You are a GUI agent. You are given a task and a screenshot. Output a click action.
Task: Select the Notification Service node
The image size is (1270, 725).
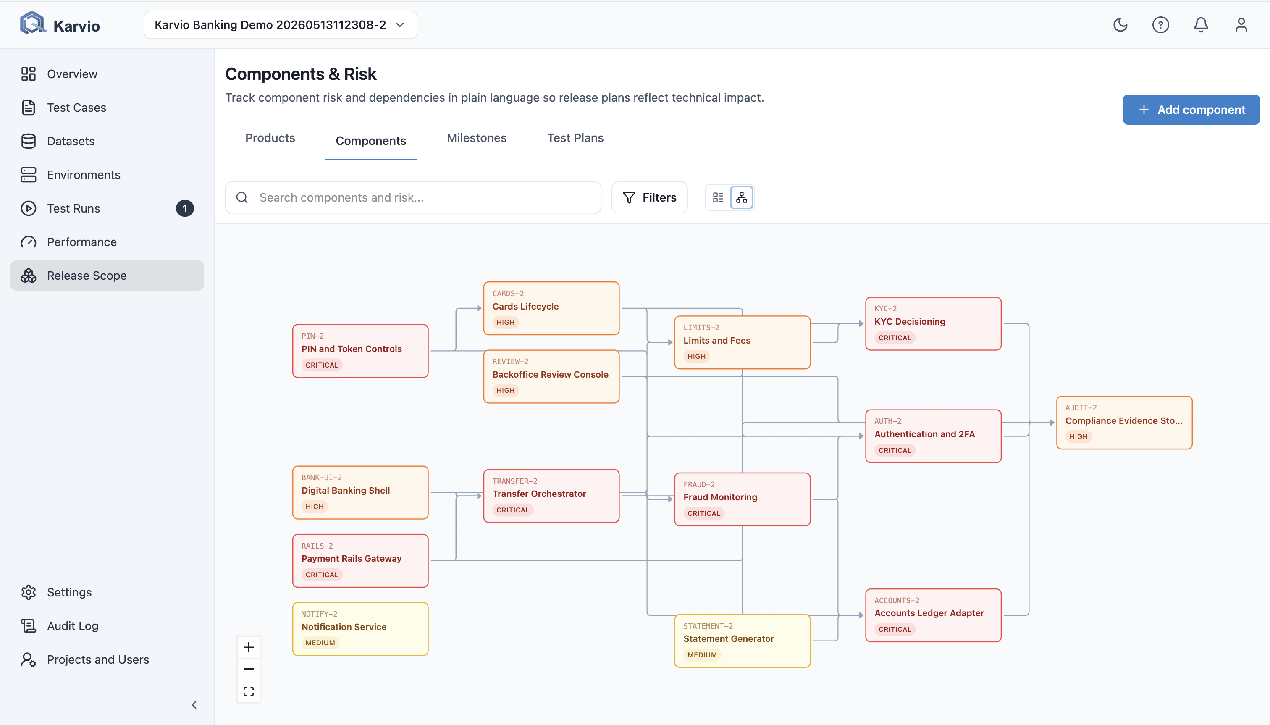coord(360,629)
